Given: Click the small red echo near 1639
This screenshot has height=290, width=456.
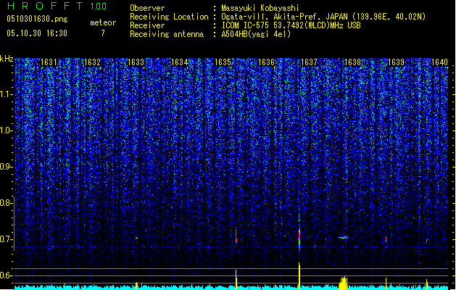Looking at the screenshot, I should tap(386, 239).
